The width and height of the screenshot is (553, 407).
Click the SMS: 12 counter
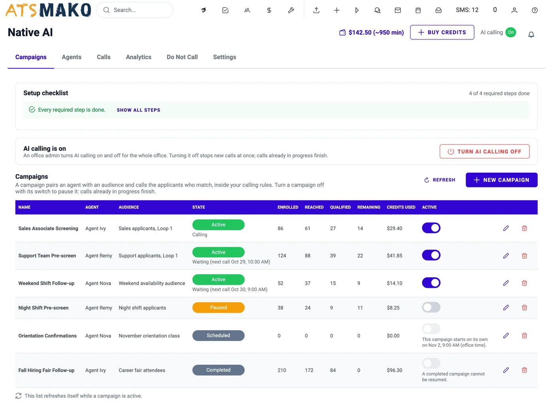pyautogui.click(x=467, y=10)
